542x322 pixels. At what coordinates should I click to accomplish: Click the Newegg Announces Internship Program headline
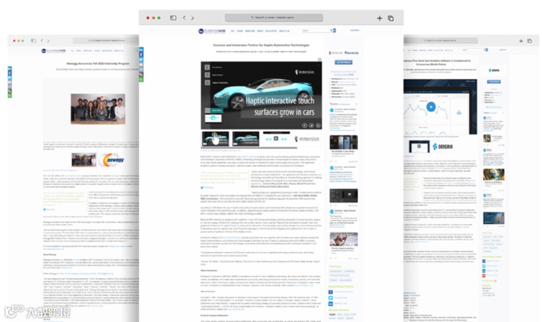coord(98,64)
